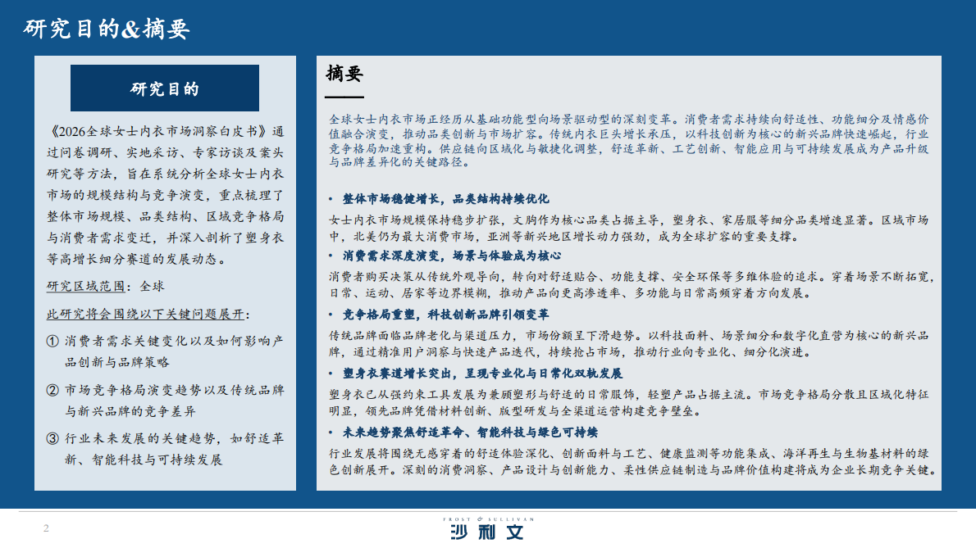Click the paragraph starting 塑身衣已从强约束工具
Screen dimensions: 976x548
click(629, 403)
